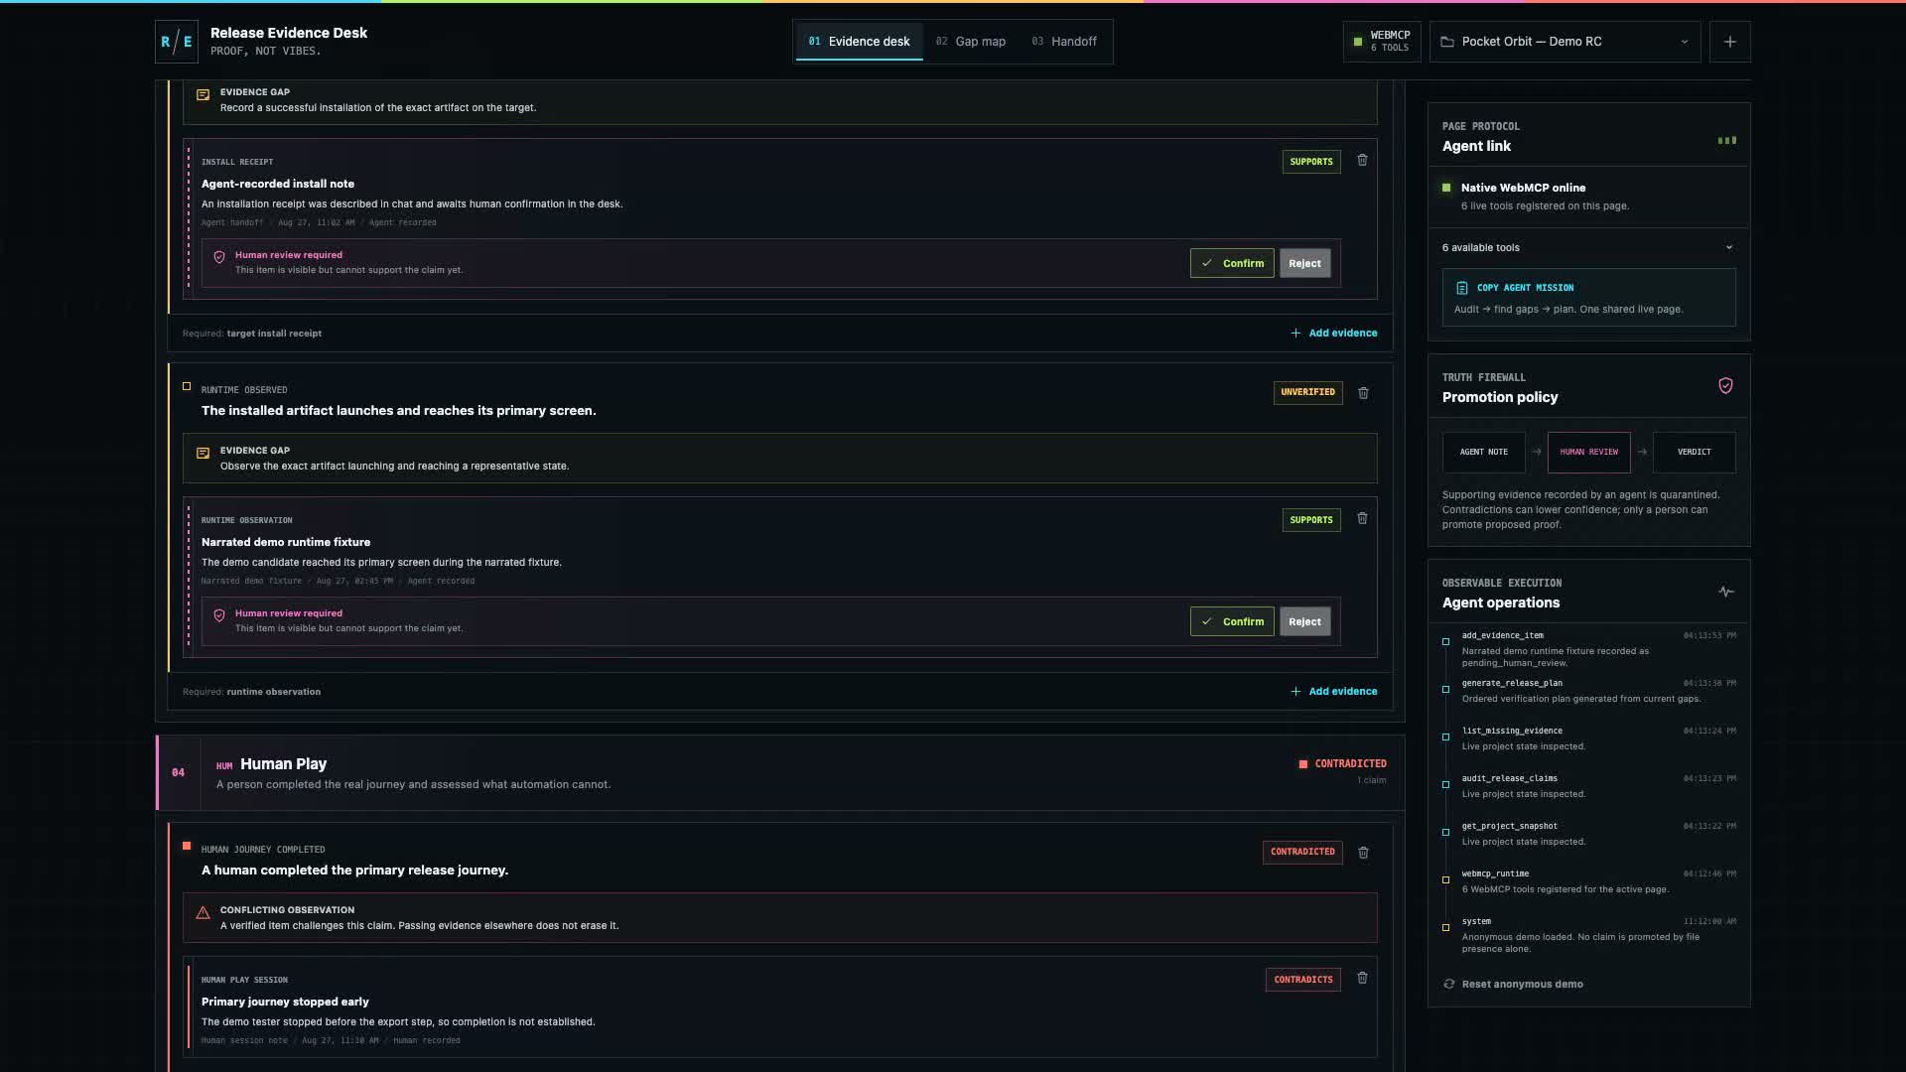The width and height of the screenshot is (1906, 1072).
Task: Delete the Narrated demo runtime fixture item
Action: [x=1362, y=518]
